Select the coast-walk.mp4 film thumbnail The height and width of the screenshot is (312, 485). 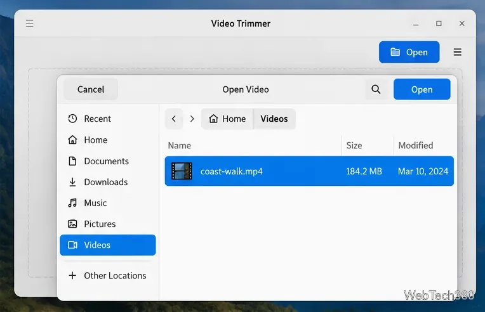(182, 171)
